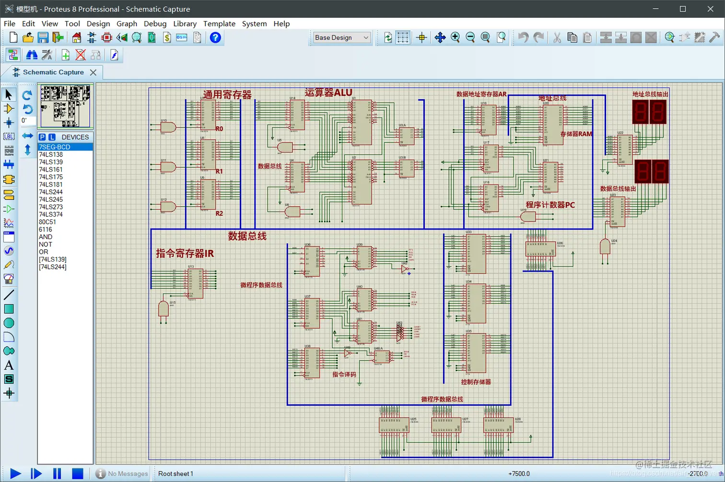Image resolution: width=725 pixels, height=482 pixels.
Task: Select the 2D circle graphics tool
Action: 9,323
